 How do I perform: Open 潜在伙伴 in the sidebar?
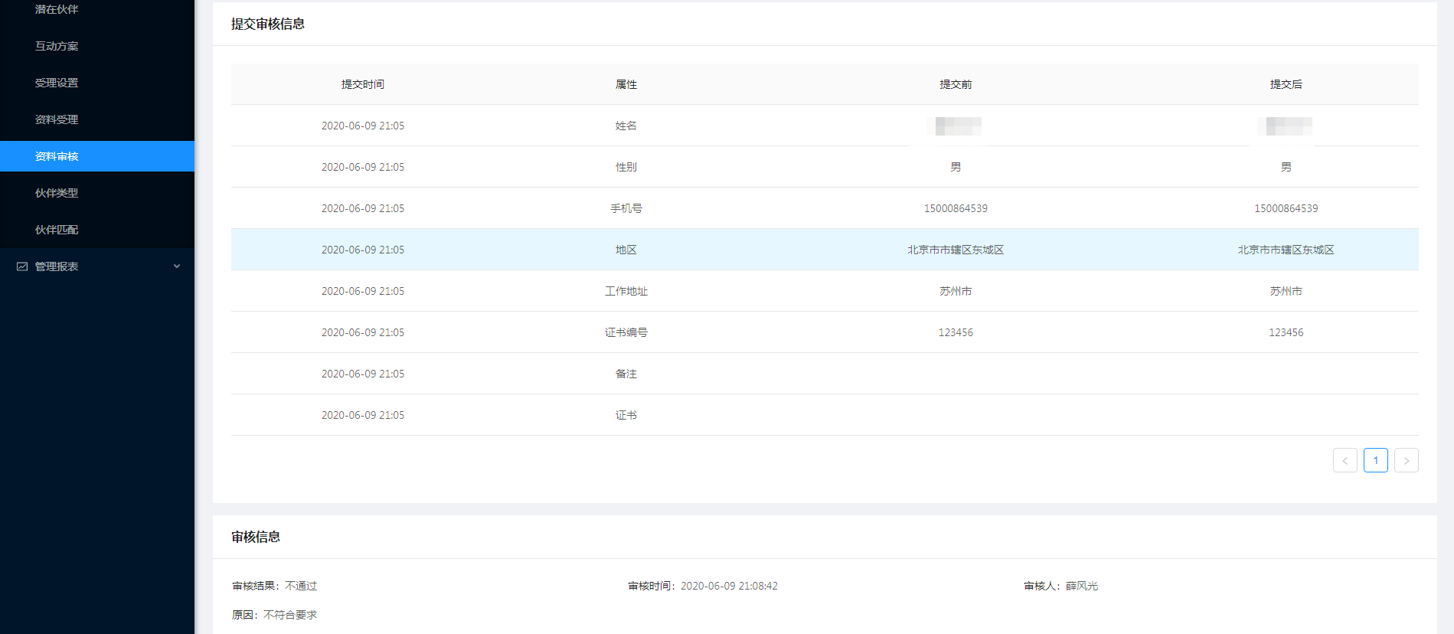point(57,9)
